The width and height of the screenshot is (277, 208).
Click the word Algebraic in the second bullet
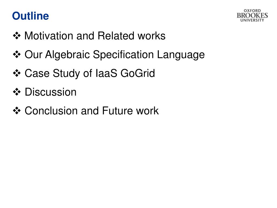click(67, 54)
